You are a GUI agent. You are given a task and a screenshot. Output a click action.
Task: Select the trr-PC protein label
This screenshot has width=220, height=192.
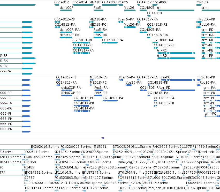point(165,77)
